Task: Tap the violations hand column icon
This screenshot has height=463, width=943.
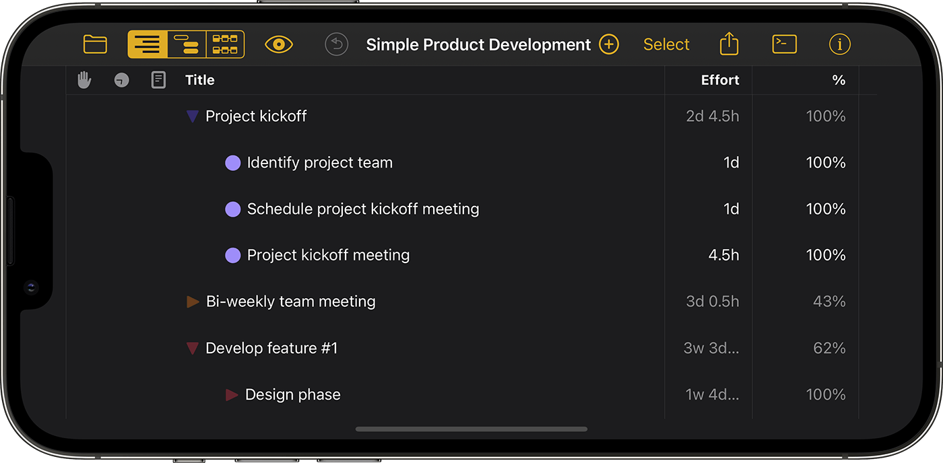Action: pos(84,80)
